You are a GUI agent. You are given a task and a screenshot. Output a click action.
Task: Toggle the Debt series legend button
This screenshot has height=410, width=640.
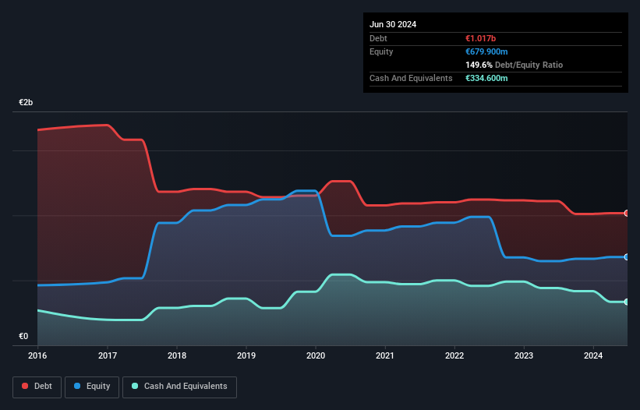[x=37, y=387]
